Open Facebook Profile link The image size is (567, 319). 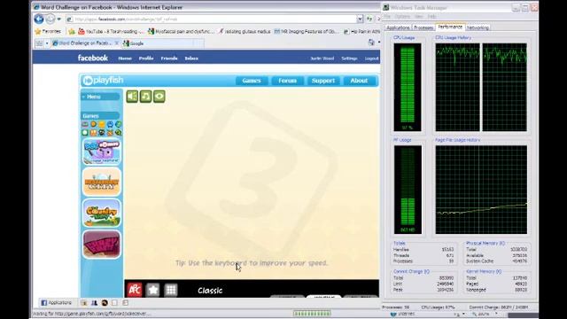pyautogui.click(x=146, y=58)
